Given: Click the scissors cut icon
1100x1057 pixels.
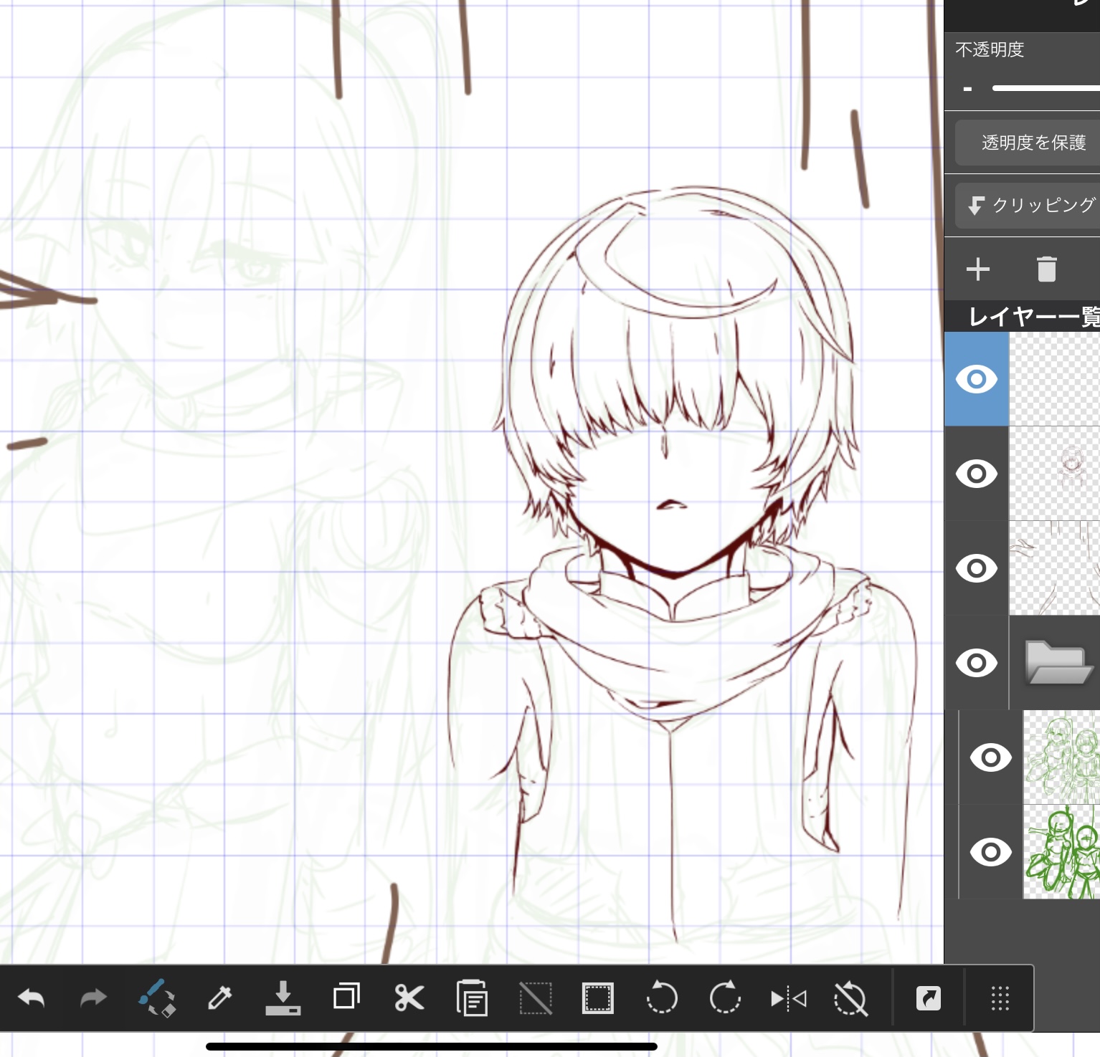Looking at the screenshot, I should (x=409, y=998).
